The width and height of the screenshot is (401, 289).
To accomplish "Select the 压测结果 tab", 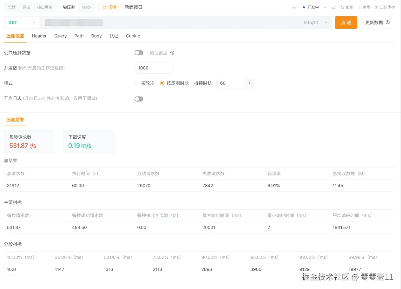I will click(15, 120).
